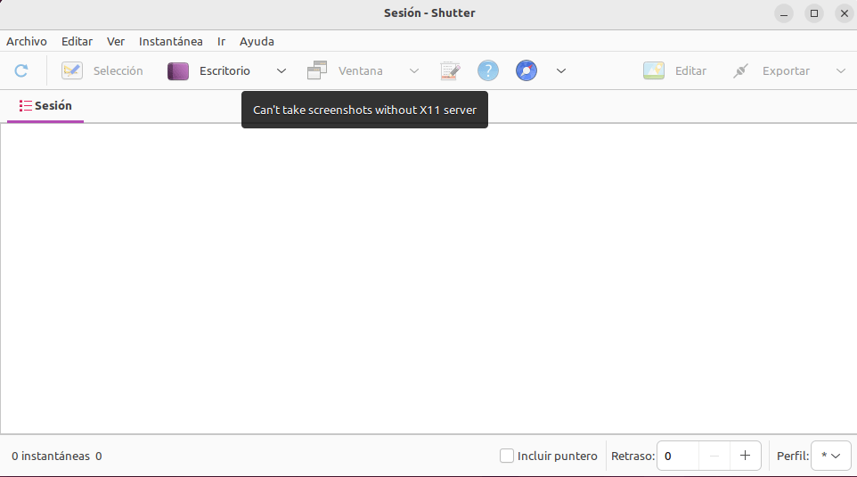Viewport: 857px width, 477px height.
Task: Click the refresh session icon
Action: point(20,70)
